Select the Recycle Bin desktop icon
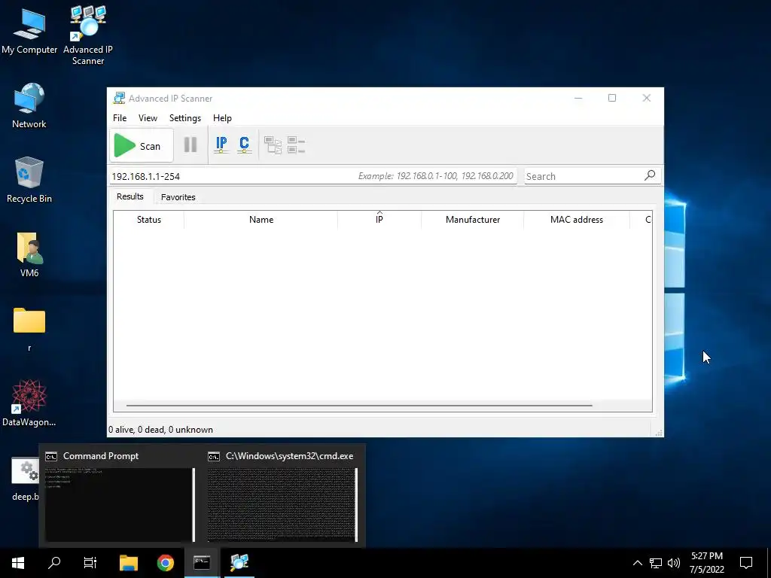 (29, 180)
